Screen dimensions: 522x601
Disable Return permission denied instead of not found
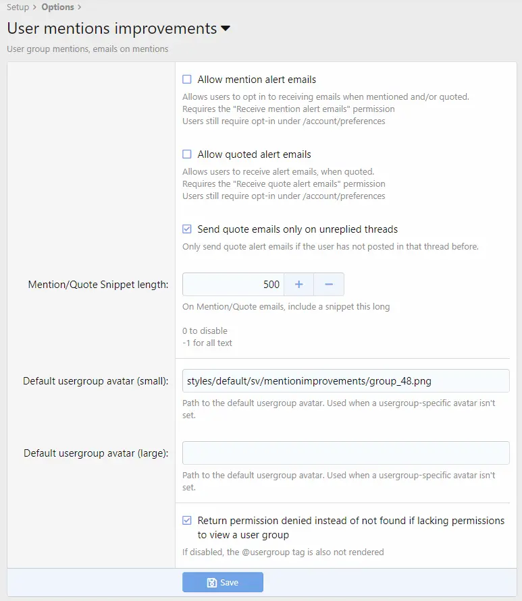[x=187, y=521]
